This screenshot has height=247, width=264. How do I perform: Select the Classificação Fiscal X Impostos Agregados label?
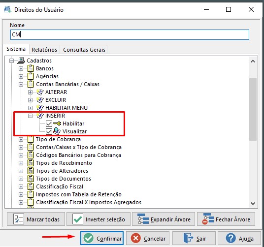(x=89, y=202)
